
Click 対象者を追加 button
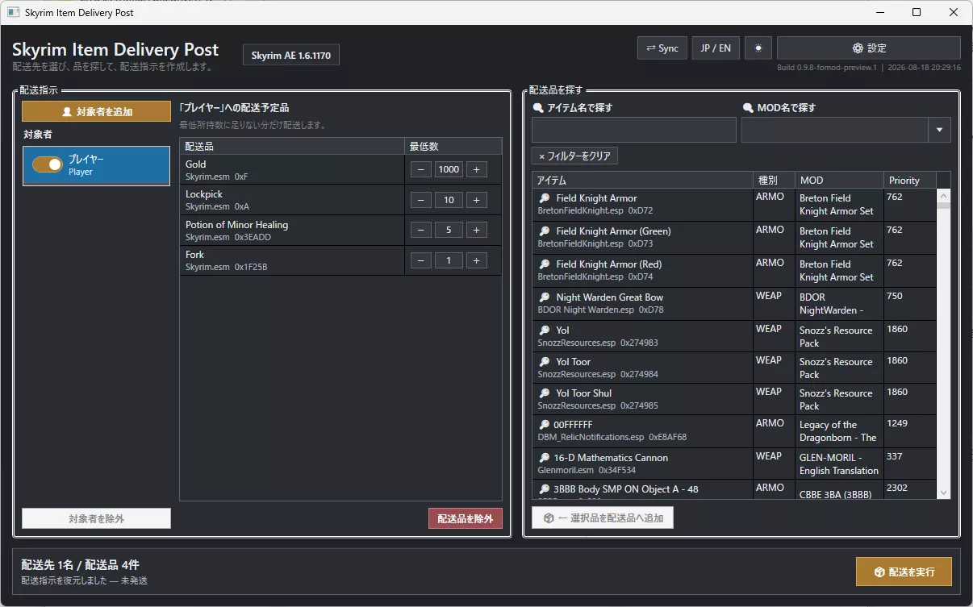tap(97, 111)
